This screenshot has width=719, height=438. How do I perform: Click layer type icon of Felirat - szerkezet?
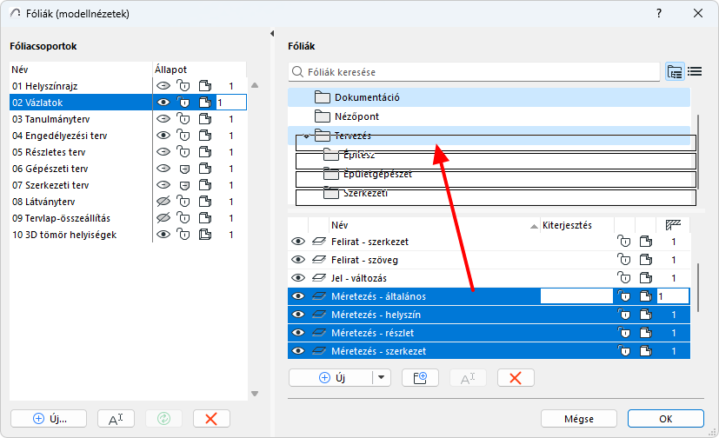pos(319,242)
